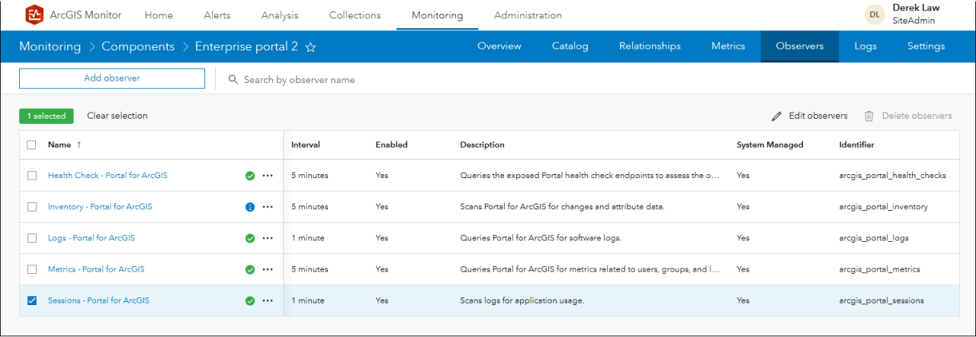The width and height of the screenshot is (976, 337).
Task: Check the Health Check observer row
Action: [x=31, y=176]
